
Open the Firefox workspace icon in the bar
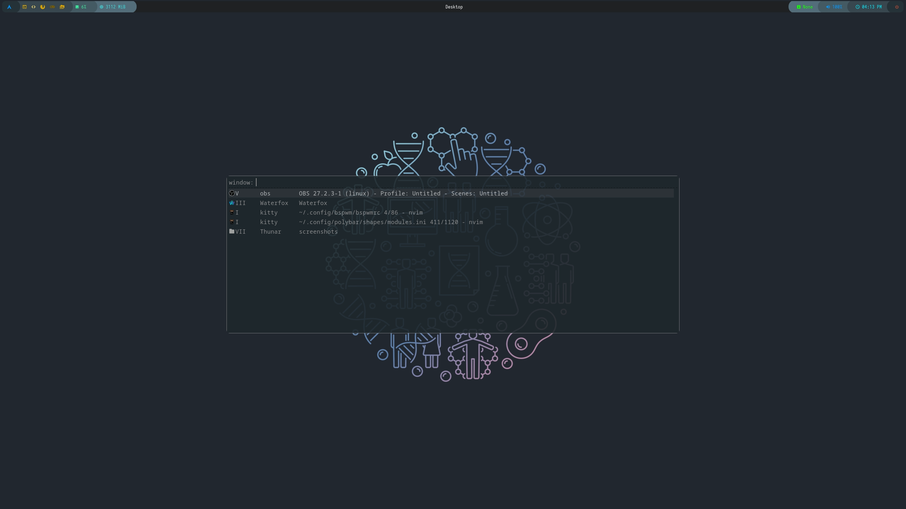pos(43,7)
